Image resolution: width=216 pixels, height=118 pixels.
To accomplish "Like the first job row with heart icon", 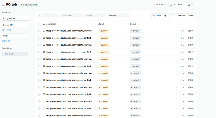I will point(44,31).
